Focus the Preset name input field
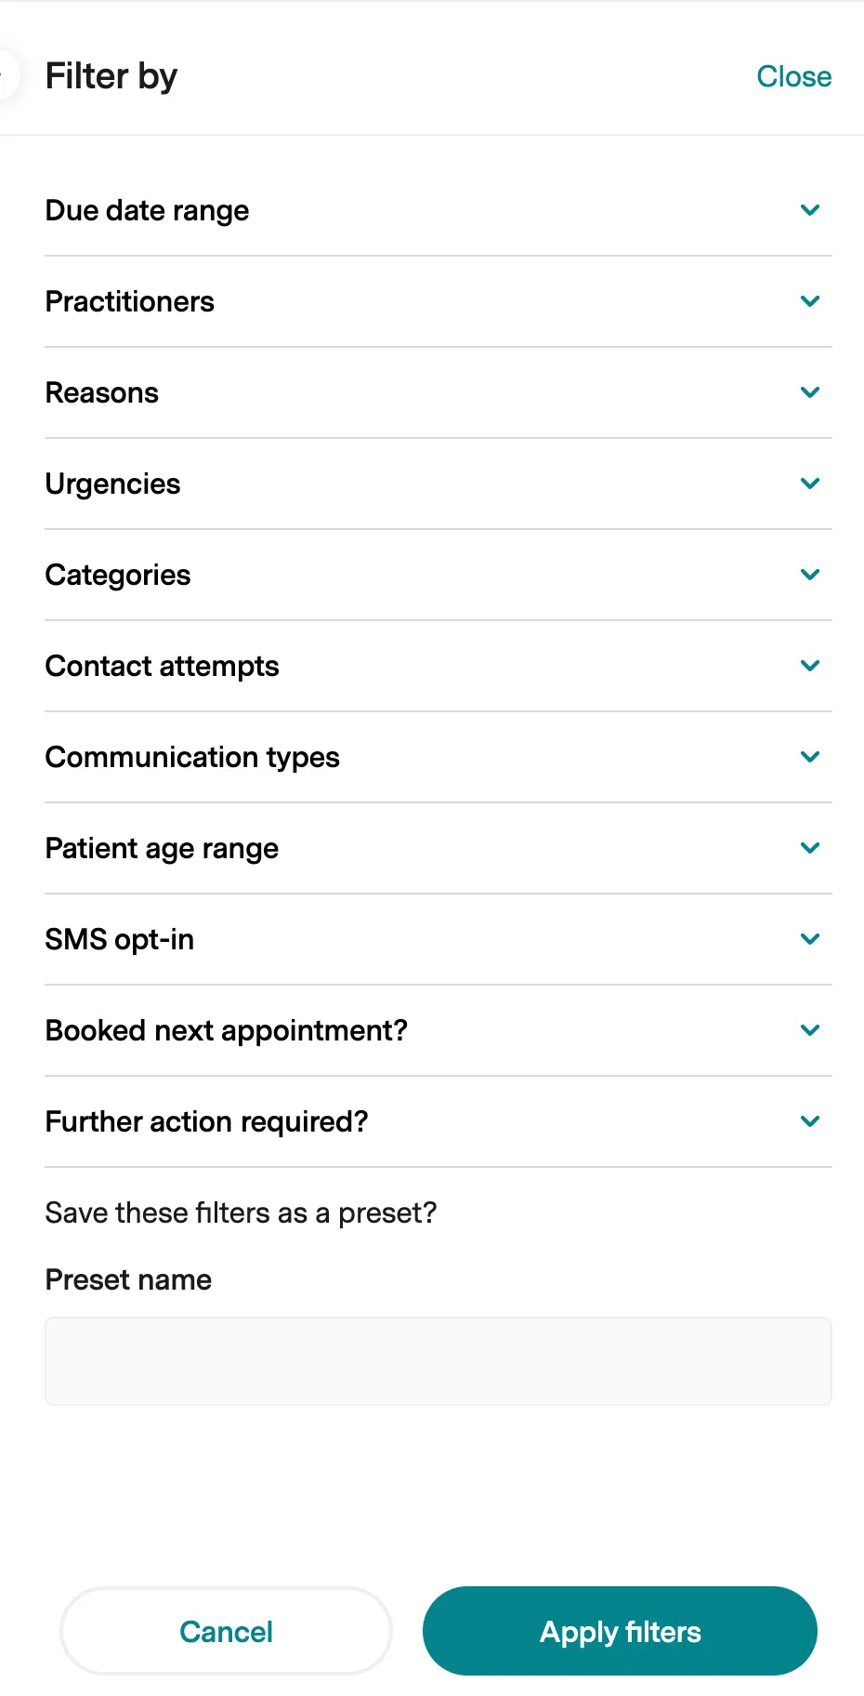Image resolution: width=864 pixels, height=1696 pixels. click(438, 1360)
